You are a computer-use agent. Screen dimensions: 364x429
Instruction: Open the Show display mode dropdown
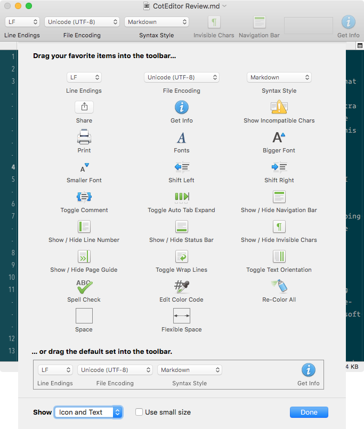pos(88,412)
